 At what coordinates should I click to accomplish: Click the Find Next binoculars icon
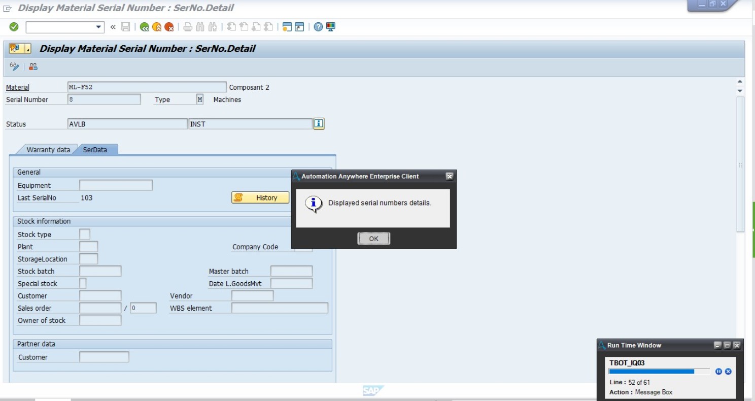click(213, 27)
